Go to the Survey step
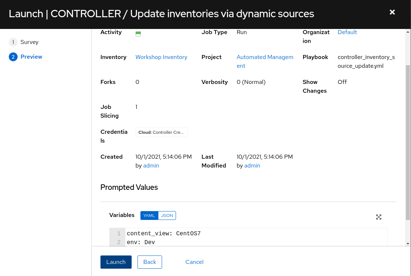Screen dimensions: 411x276 (x=29, y=42)
